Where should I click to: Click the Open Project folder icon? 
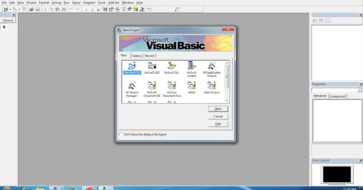click(31, 9)
